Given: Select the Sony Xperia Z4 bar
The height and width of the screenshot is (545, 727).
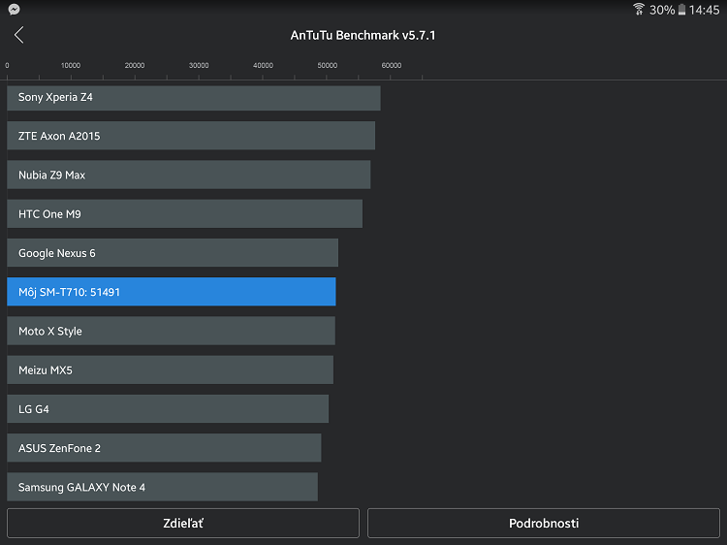Looking at the screenshot, I should [193, 98].
